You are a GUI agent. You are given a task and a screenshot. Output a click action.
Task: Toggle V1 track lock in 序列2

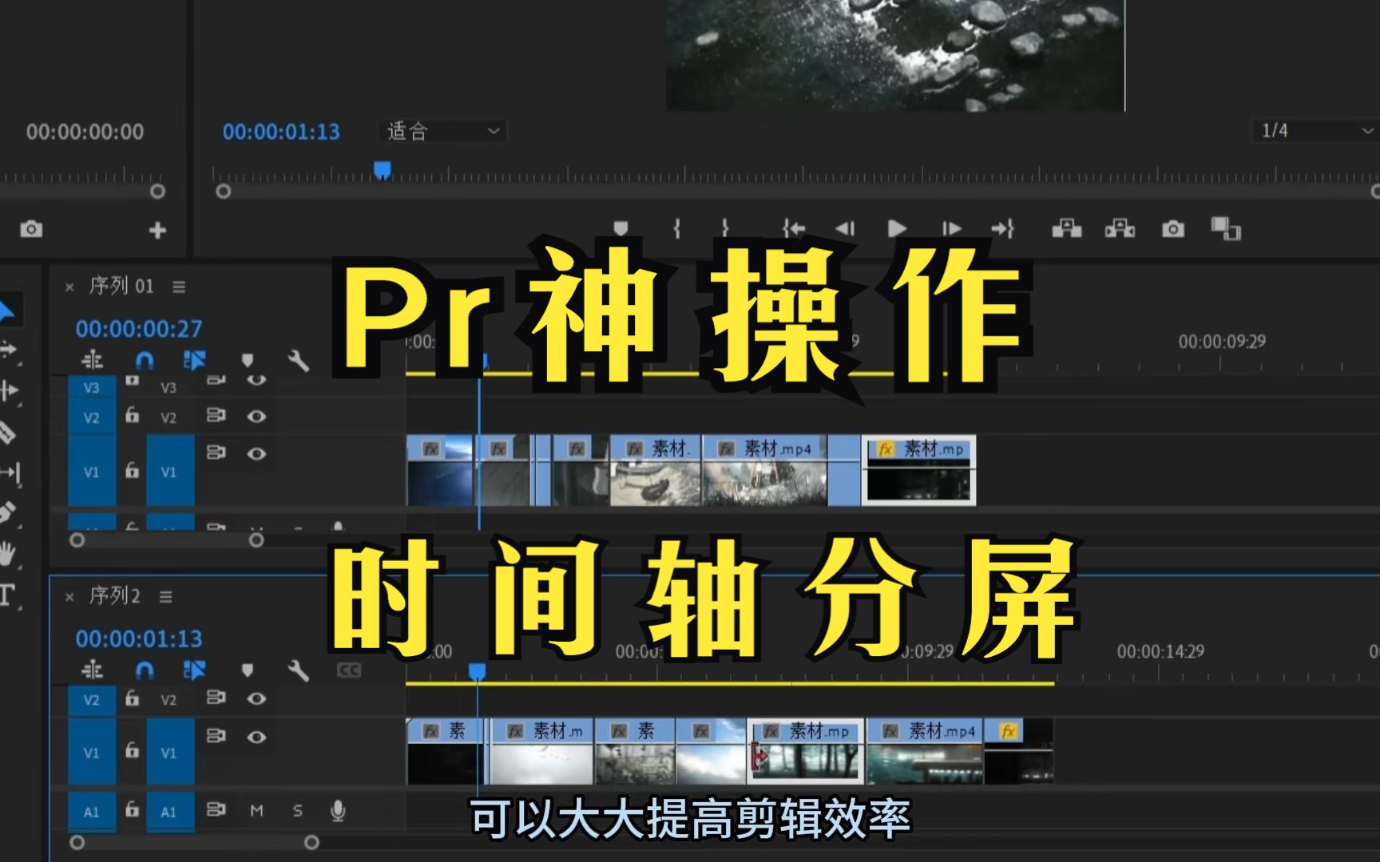[133, 750]
